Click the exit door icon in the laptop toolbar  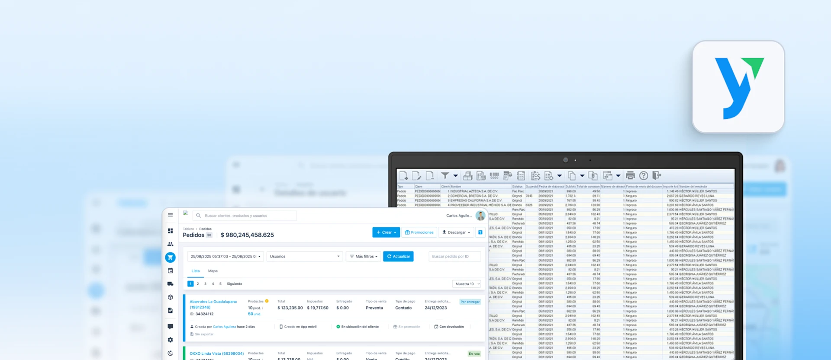pyautogui.click(x=657, y=175)
